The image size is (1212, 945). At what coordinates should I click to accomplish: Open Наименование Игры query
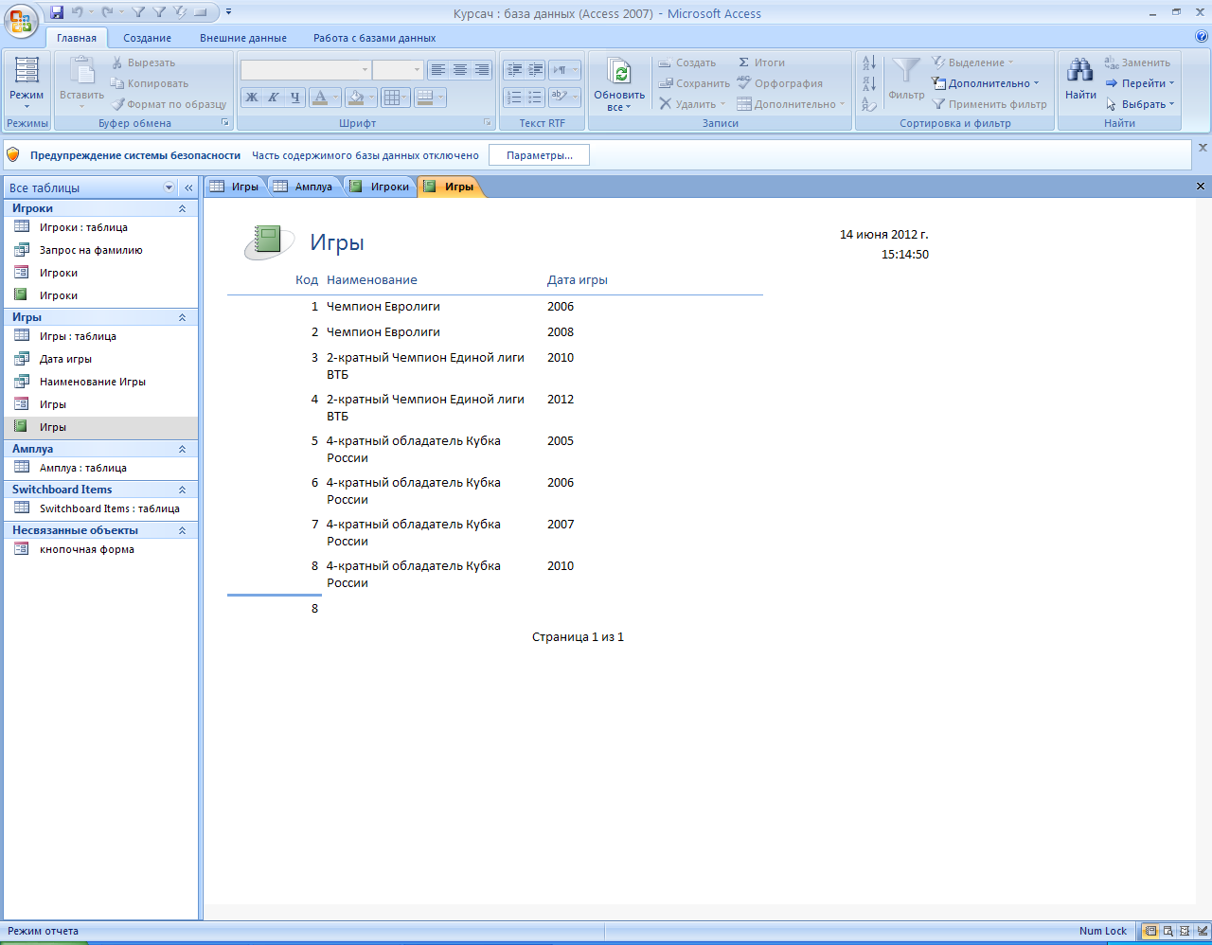click(101, 382)
